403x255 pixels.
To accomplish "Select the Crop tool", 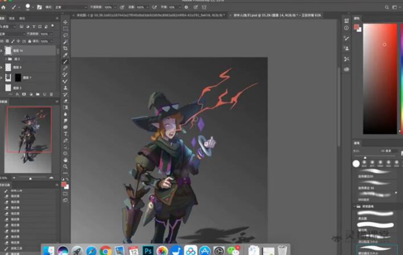I will 65,48.
